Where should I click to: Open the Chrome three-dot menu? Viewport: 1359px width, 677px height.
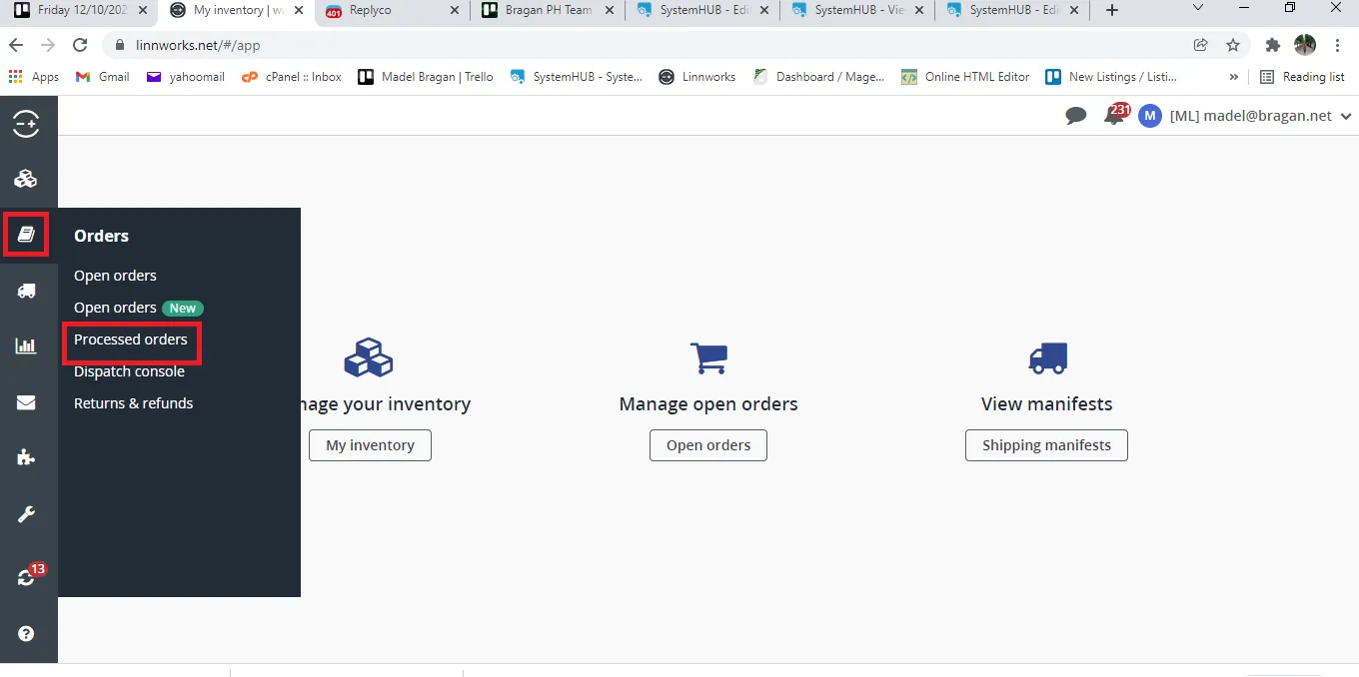[x=1337, y=45]
